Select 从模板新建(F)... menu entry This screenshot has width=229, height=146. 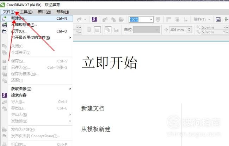click(x=37, y=25)
